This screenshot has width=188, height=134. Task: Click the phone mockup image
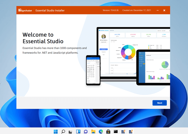(x=93, y=70)
